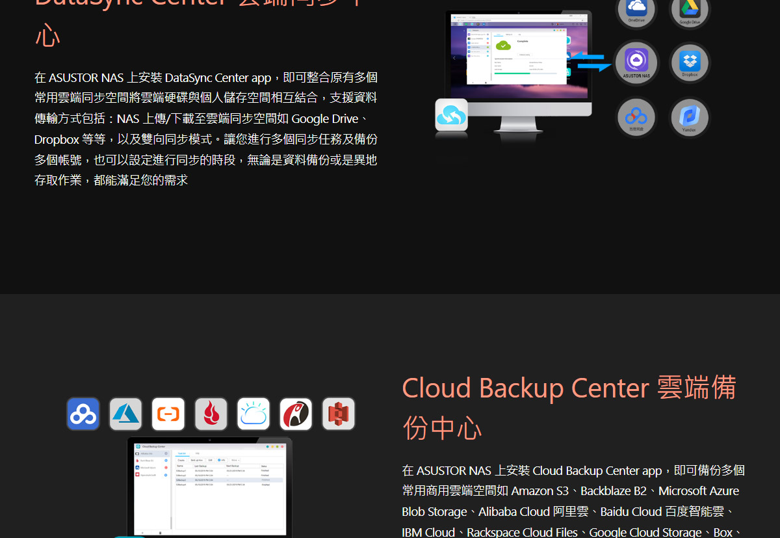Click the add account plus button
This screenshot has height=538, width=780.
pyautogui.click(x=142, y=532)
